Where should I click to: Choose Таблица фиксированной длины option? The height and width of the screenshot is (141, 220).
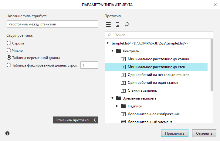coord(9,65)
